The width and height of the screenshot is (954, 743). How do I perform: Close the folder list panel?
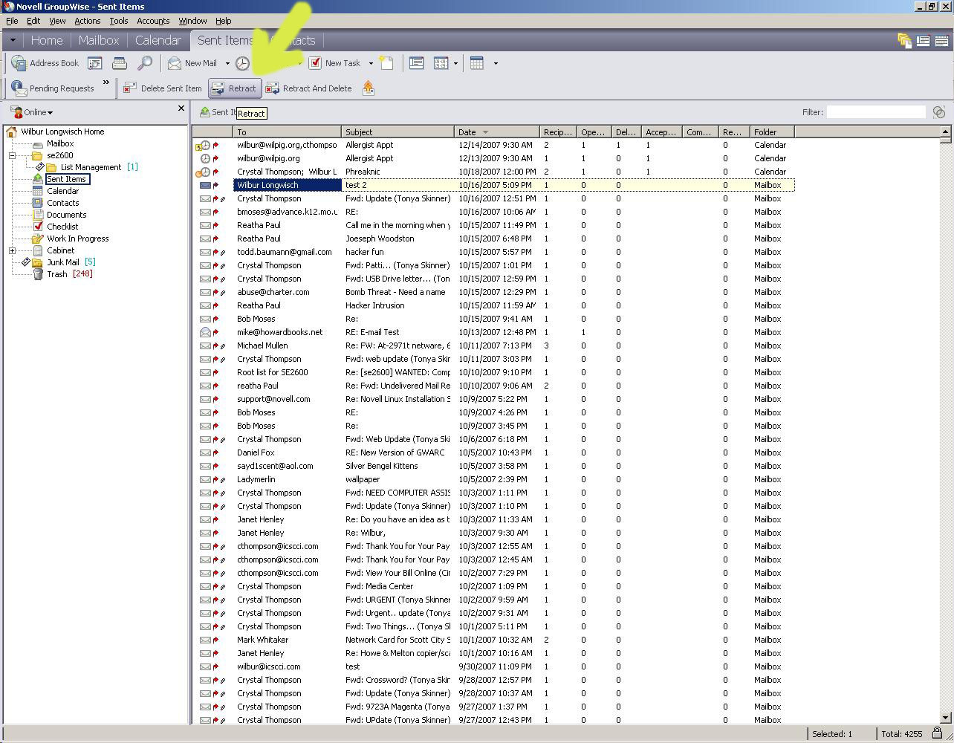point(181,108)
